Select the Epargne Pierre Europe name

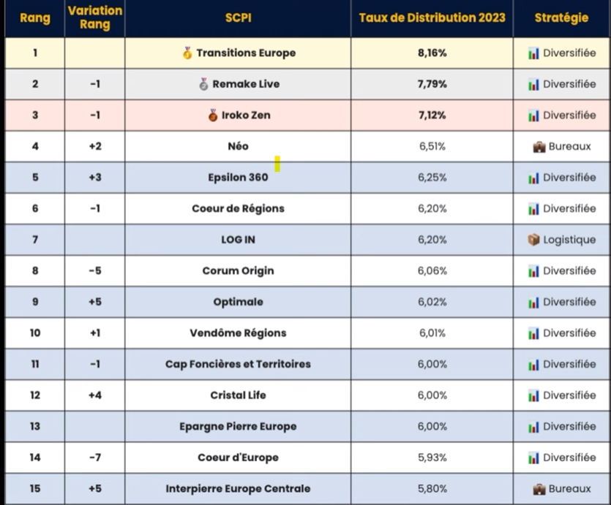pyautogui.click(x=238, y=427)
